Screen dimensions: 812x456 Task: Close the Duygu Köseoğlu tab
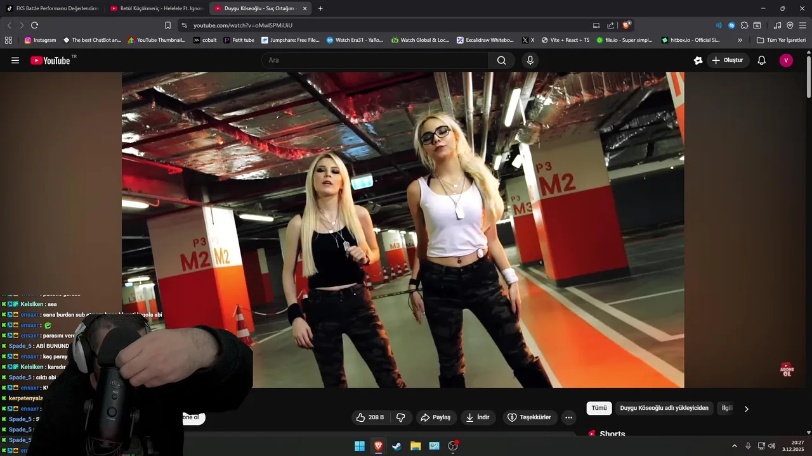pos(305,8)
